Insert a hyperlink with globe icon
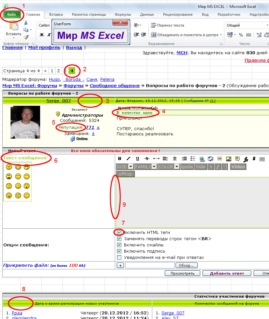The image size is (269, 319). click(202, 159)
